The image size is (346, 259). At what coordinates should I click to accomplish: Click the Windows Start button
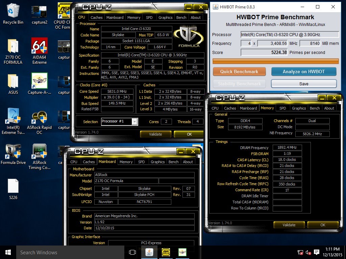pos(8,252)
